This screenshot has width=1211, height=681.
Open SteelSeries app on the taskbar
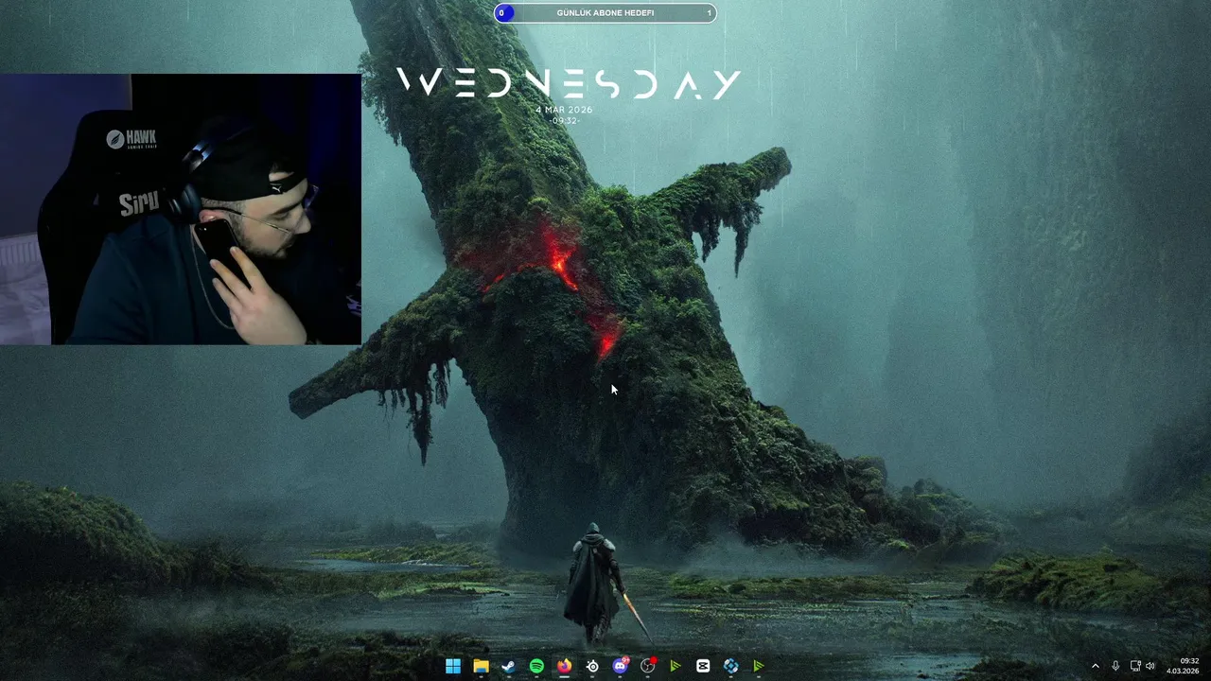(x=592, y=666)
